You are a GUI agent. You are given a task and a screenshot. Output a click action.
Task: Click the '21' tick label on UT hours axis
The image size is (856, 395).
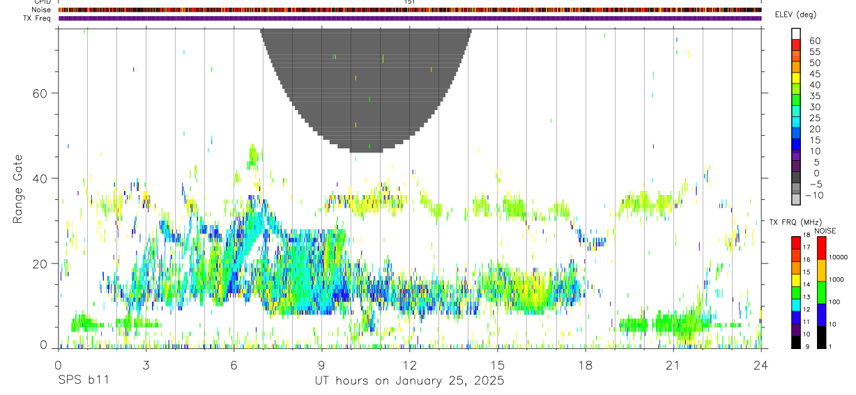point(673,365)
